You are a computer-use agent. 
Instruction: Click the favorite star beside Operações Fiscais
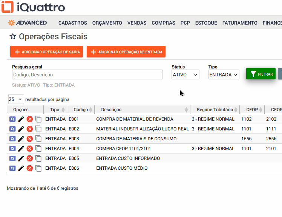point(13,37)
